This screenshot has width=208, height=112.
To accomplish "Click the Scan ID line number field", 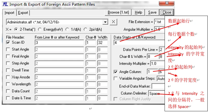I will [59, 42].
